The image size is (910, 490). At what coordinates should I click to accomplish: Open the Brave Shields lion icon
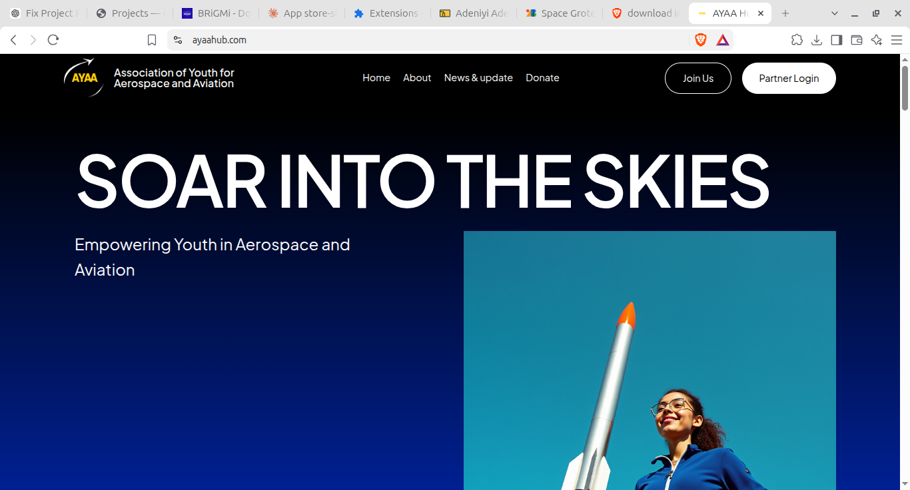(x=701, y=40)
